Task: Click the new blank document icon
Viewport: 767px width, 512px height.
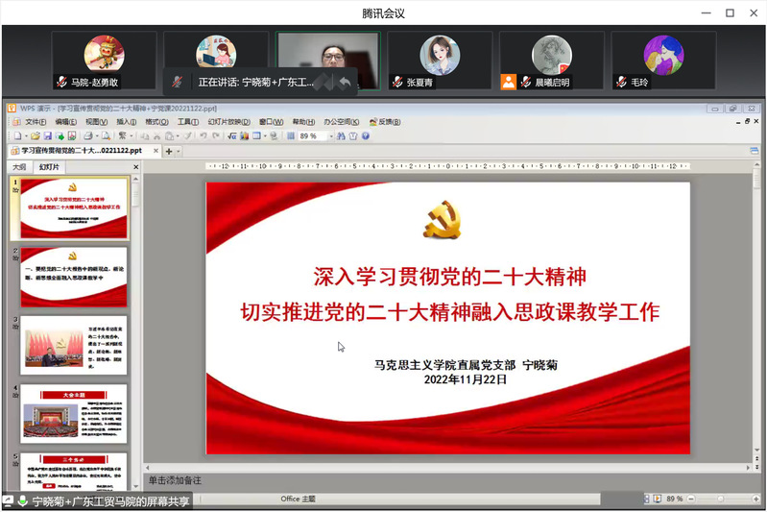Action: [x=16, y=136]
